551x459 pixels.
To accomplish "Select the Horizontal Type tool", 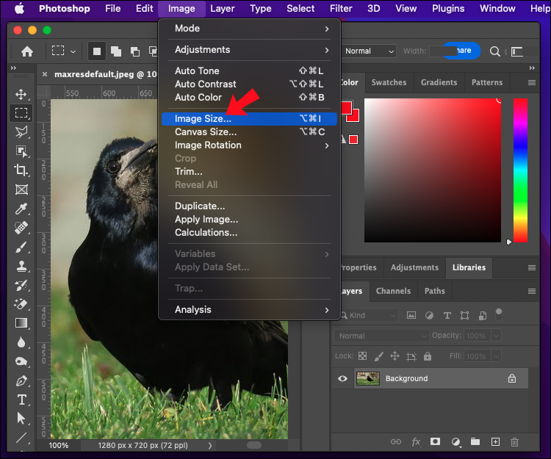I will (x=21, y=400).
